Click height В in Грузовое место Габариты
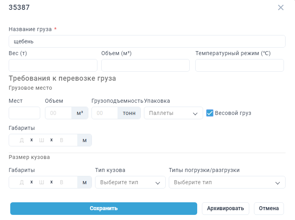 tap(62, 140)
